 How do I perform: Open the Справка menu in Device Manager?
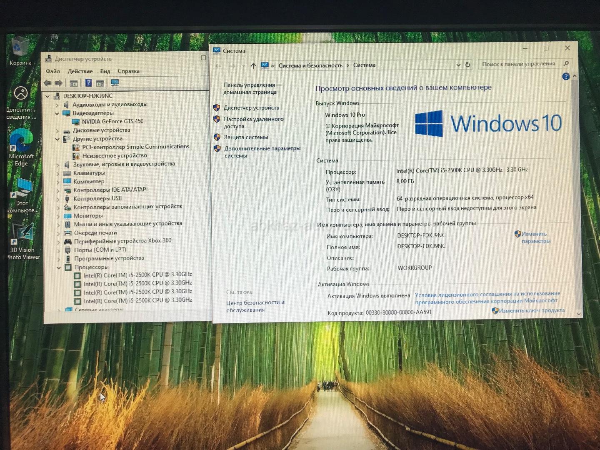(128, 71)
